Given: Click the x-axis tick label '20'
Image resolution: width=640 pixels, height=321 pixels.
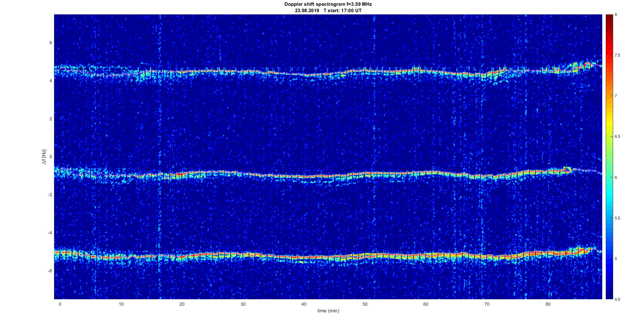Looking at the screenshot, I should click(182, 304).
